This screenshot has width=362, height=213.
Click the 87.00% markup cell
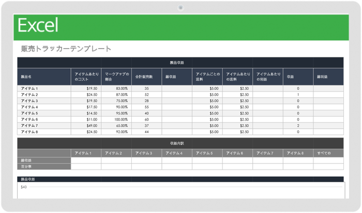[116, 95]
